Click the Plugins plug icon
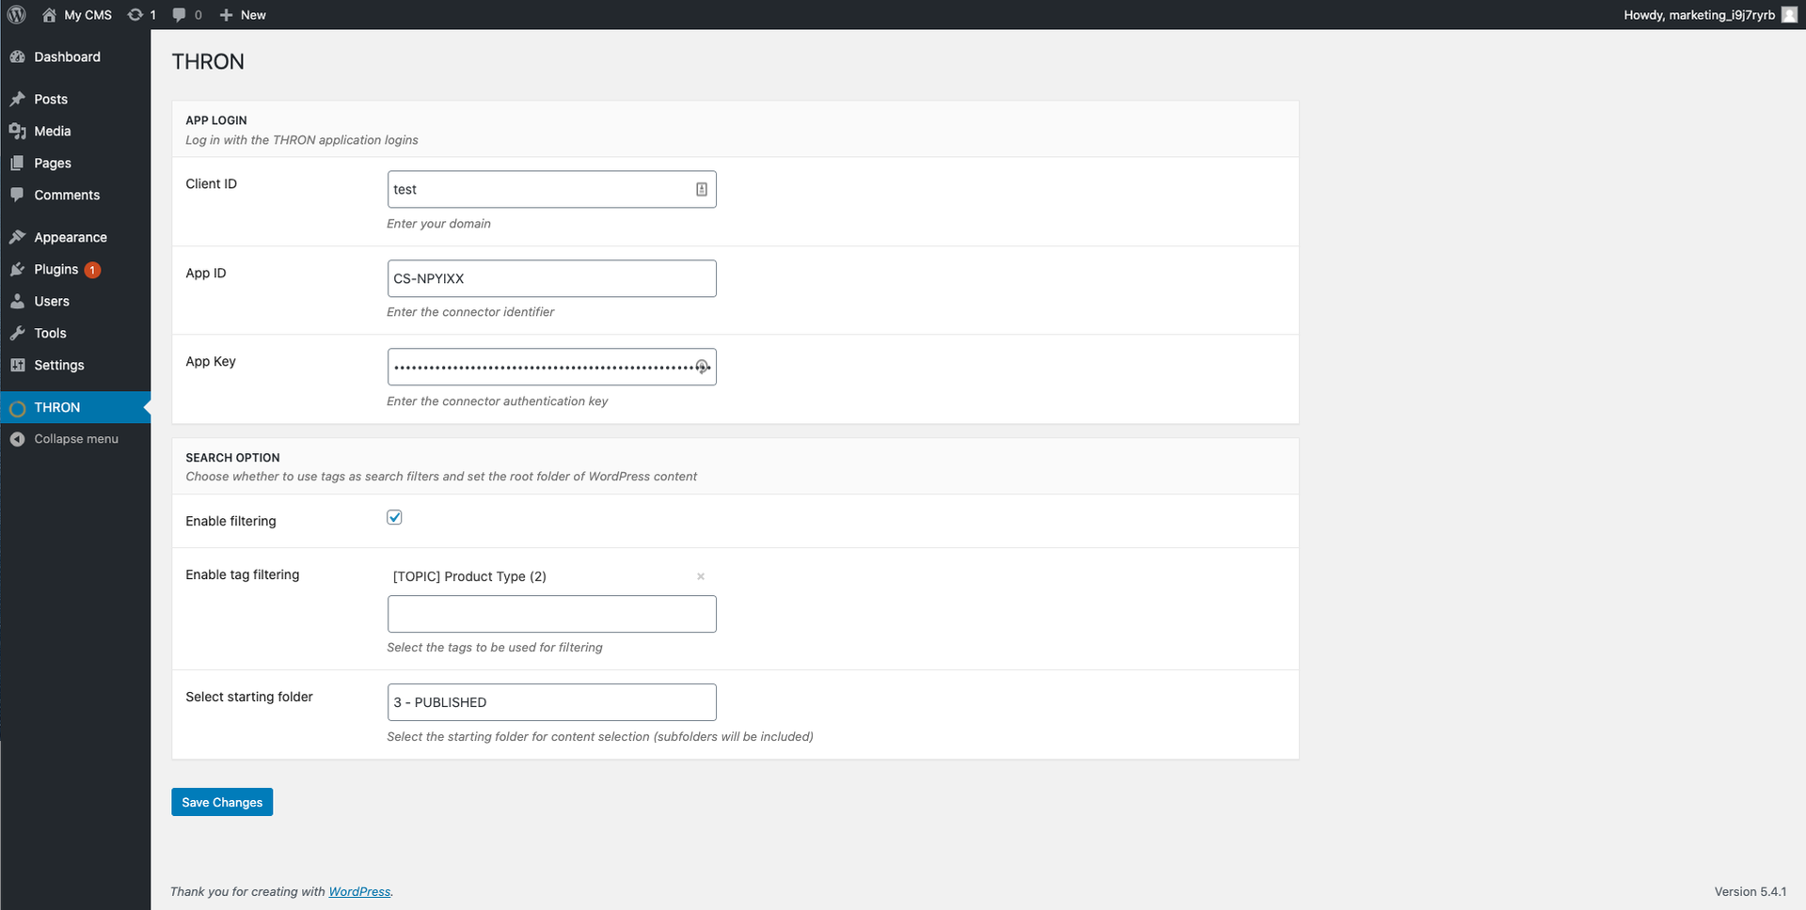The width and height of the screenshot is (1806, 910). pos(17,269)
